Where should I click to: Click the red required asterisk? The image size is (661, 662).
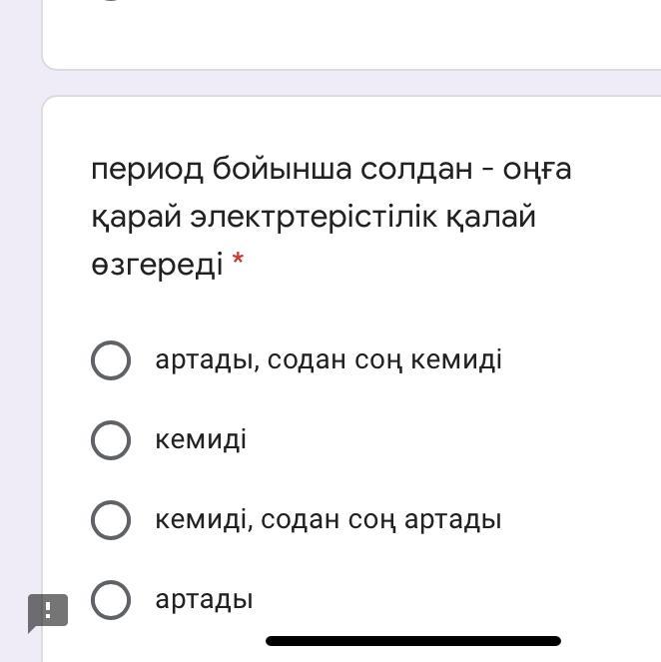238,258
